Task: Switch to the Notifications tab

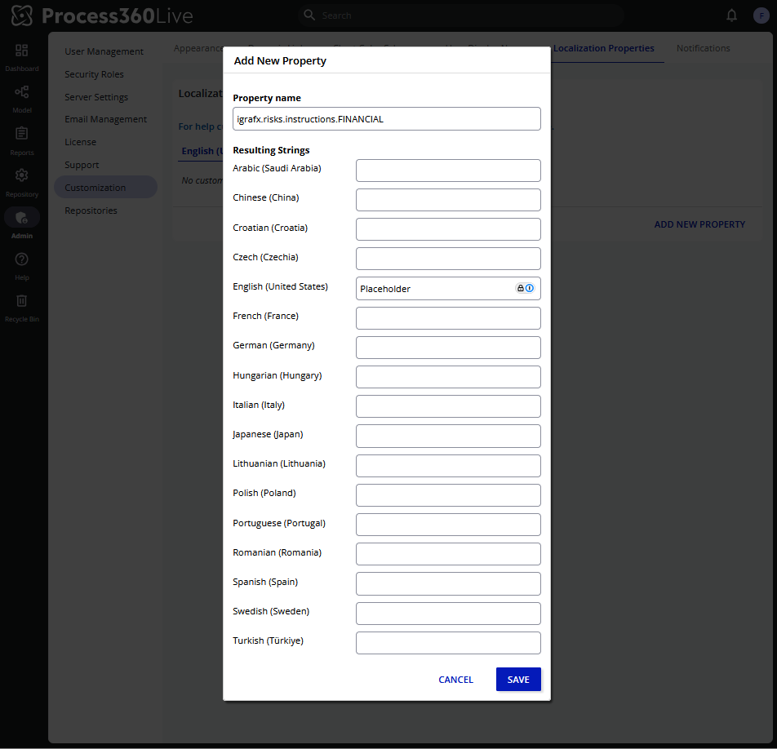Action: coord(703,48)
